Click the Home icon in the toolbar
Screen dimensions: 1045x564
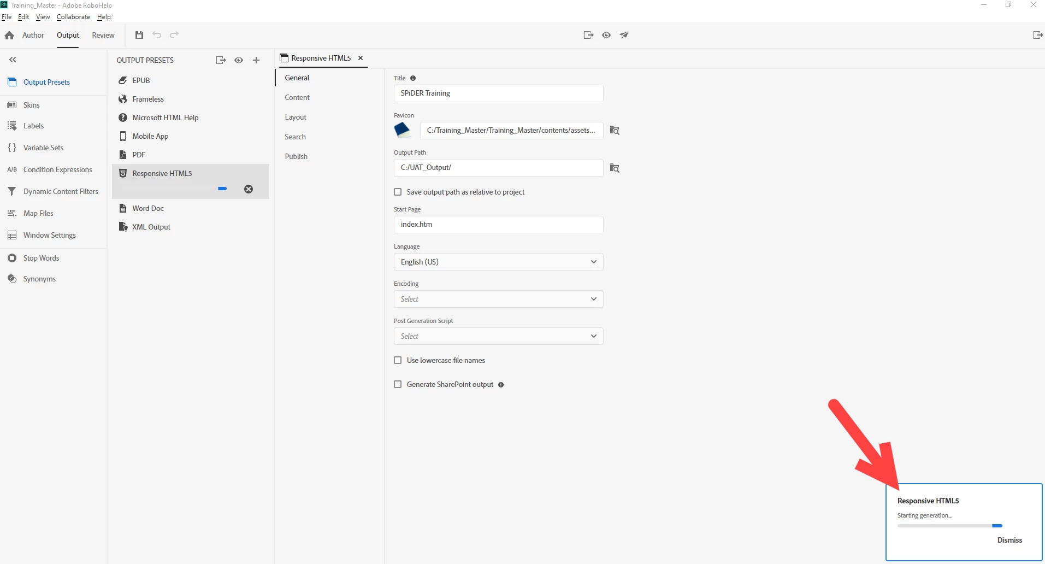(x=9, y=35)
